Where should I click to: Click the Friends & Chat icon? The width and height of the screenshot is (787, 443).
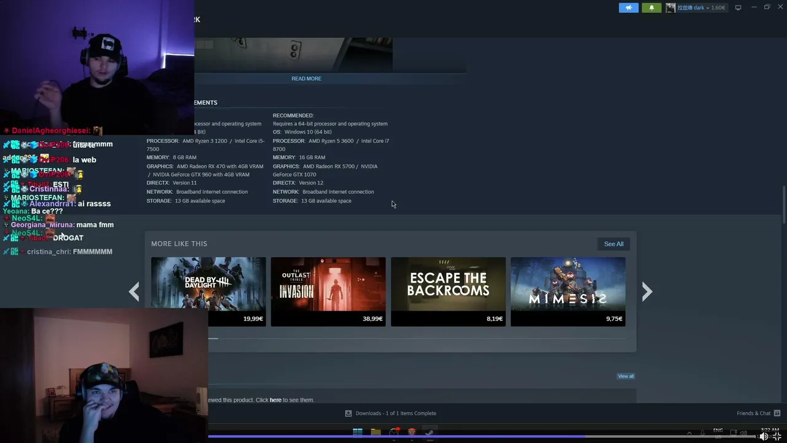click(777, 413)
